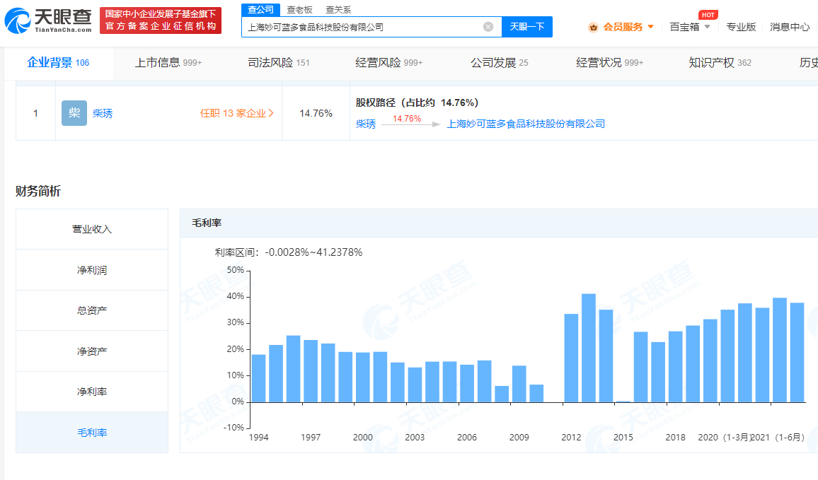Open the 企业背景 106 tab
This screenshot has width=818, height=480.
point(59,62)
